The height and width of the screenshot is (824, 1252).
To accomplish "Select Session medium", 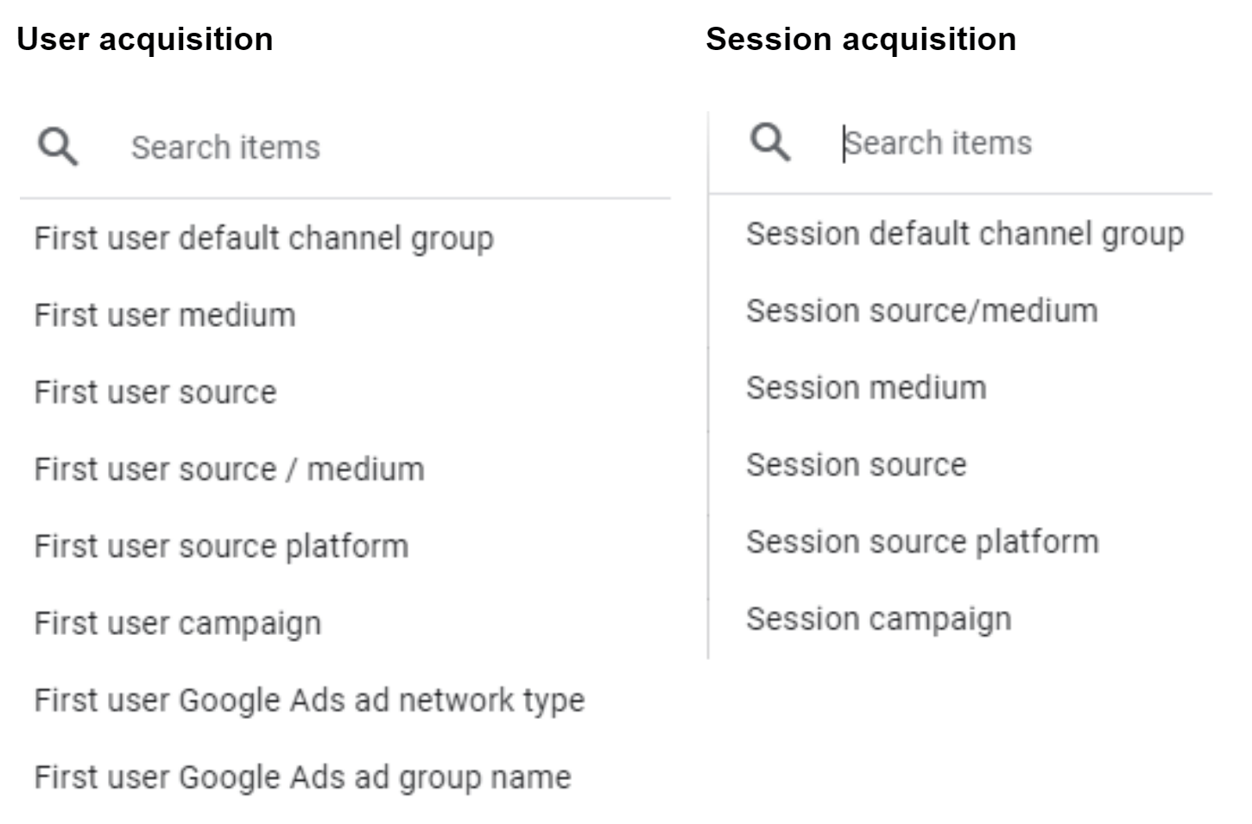I will [864, 387].
